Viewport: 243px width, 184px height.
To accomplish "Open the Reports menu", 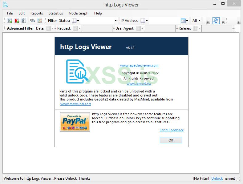I will [37, 13].
